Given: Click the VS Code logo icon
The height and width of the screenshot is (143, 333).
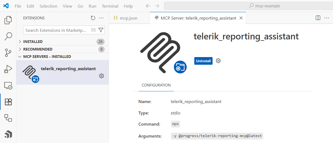Looking at the screenshot, I should [x=6, y=6].
